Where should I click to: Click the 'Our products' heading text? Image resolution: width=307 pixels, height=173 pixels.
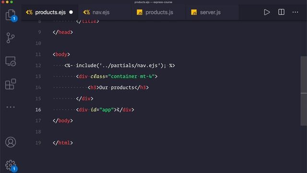117,87
